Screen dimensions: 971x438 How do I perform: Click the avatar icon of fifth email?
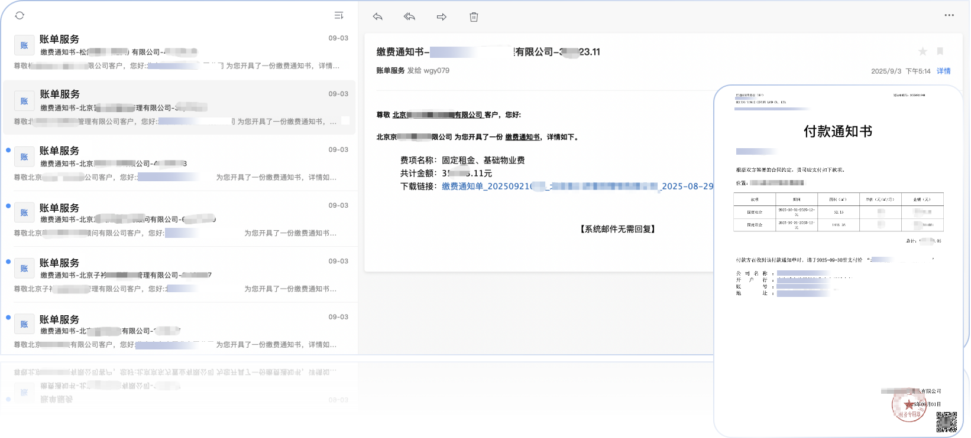(24, 269)
